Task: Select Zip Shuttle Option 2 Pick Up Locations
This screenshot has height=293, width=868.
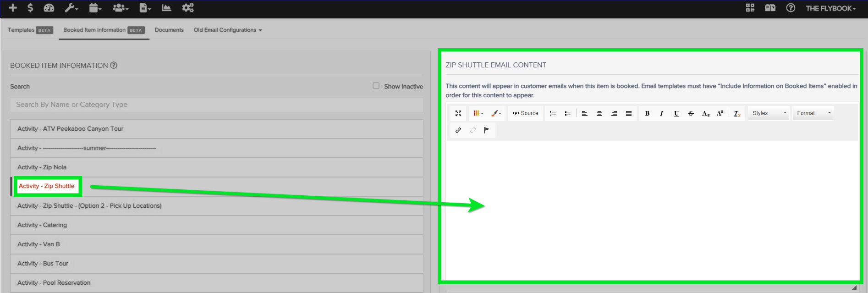Action: click(x=217, y=206)
